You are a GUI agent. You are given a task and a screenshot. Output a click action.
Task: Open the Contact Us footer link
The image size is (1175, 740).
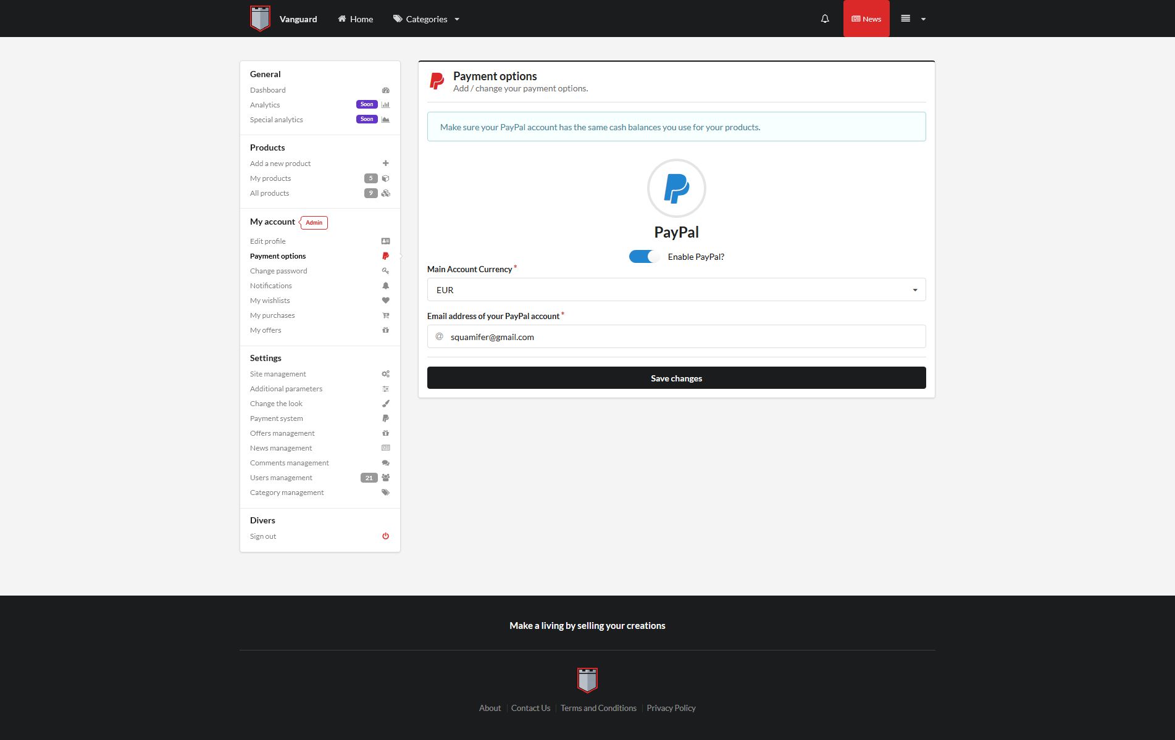[530, 708]
